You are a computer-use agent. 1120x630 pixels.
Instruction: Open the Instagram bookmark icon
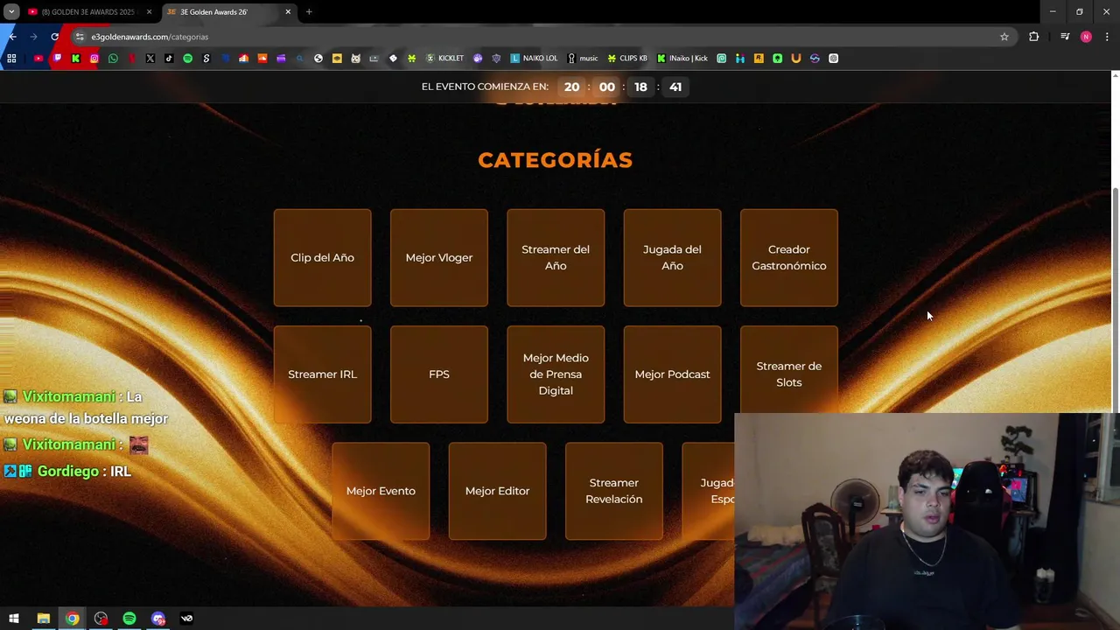tap(94, 59)
